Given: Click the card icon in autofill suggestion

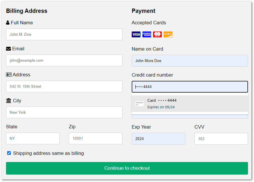Looking at the screenshot, I should 139,104.
